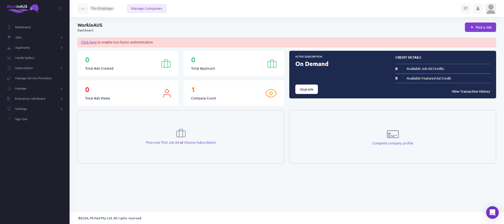Open messages via chat icon in header
Viewport: 504px width, 224px height.
466,8
